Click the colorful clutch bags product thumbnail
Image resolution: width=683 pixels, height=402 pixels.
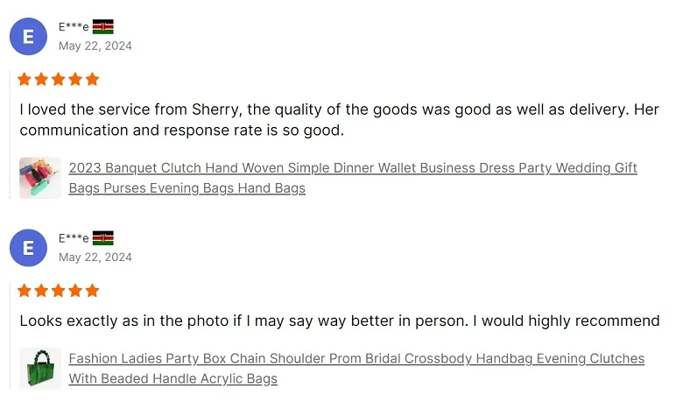point(40,178)
